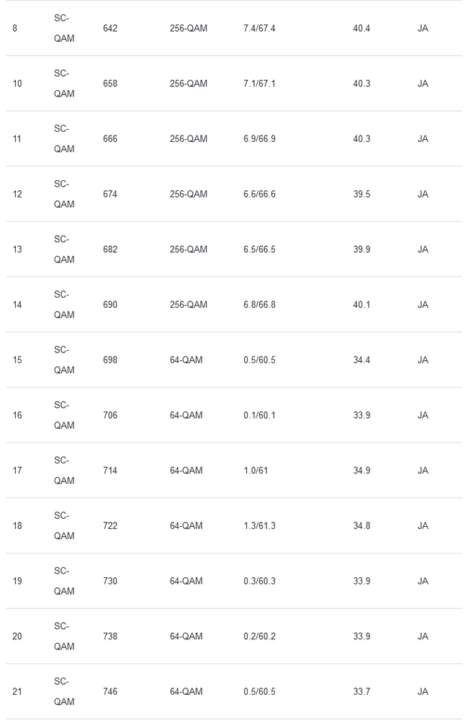Click the 64-QAM cell in the 730 row
Image resolution: width=468 pixels, height=720 pixels.
tap(186, 581)
